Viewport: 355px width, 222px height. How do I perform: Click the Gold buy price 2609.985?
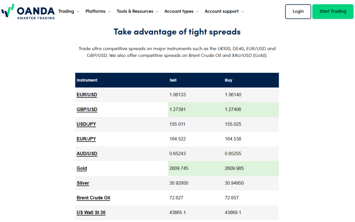(x=234, y=168)
